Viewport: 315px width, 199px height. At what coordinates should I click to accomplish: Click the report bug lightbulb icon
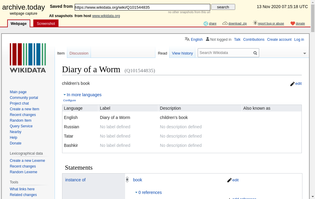tap(255, 23)
